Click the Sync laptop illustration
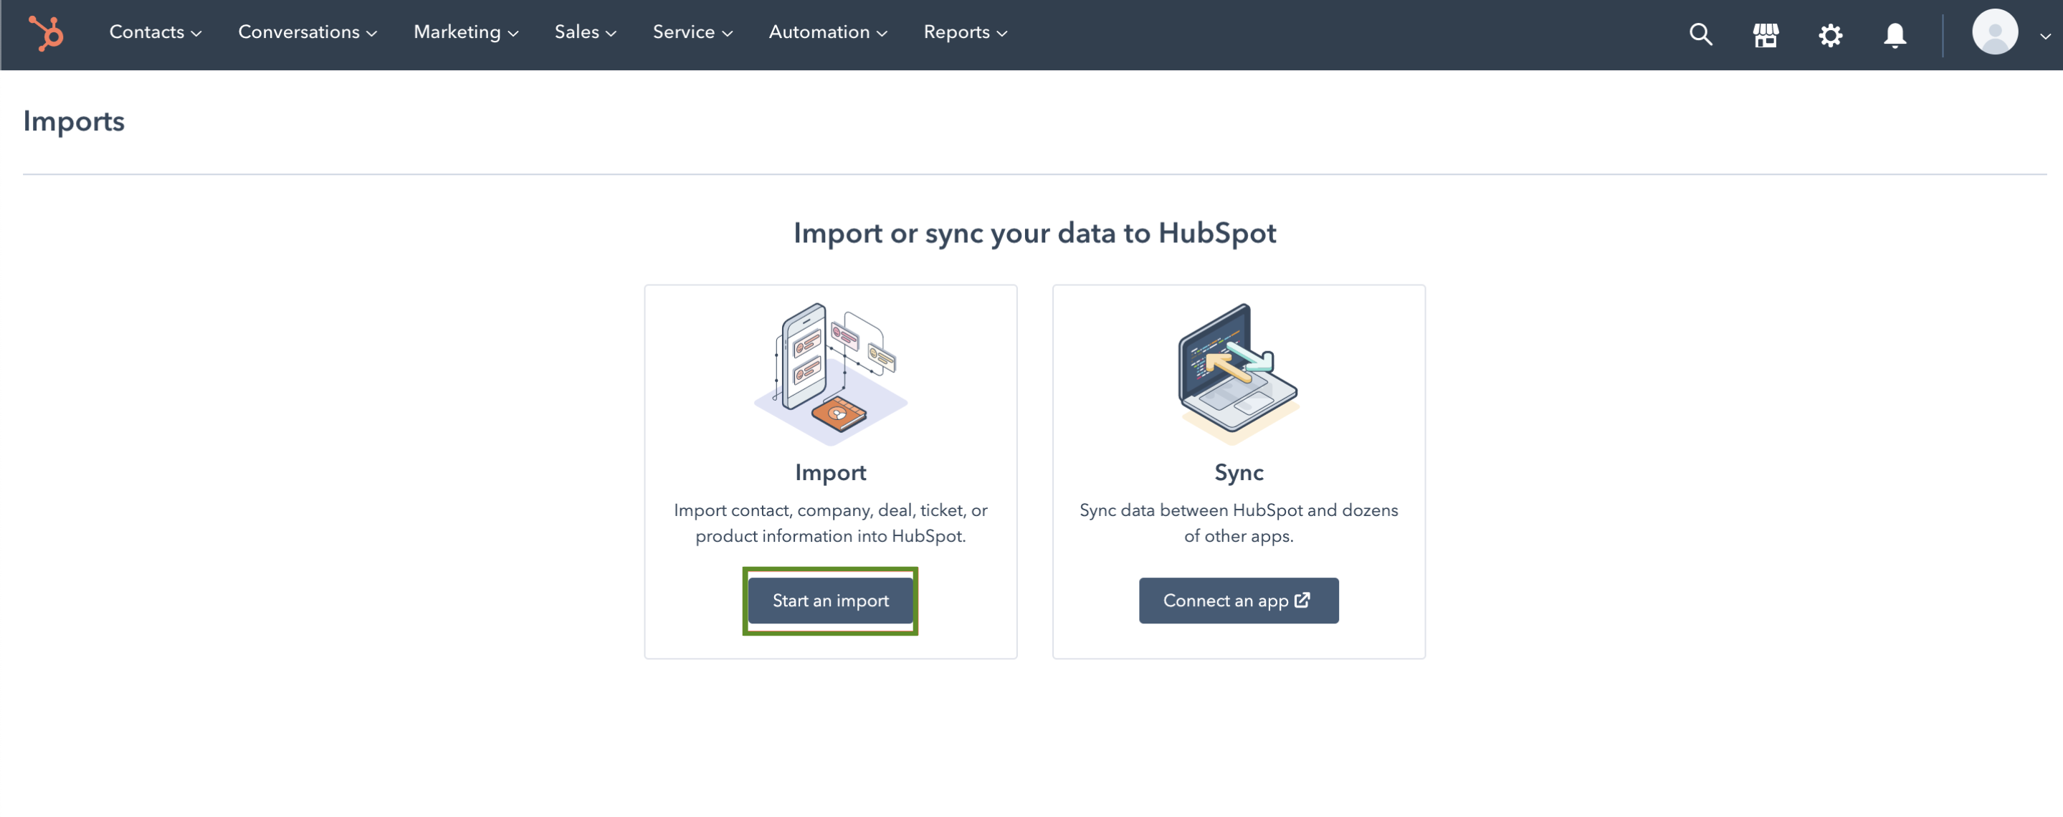The image size is (2063, 817). point(1237,373)
